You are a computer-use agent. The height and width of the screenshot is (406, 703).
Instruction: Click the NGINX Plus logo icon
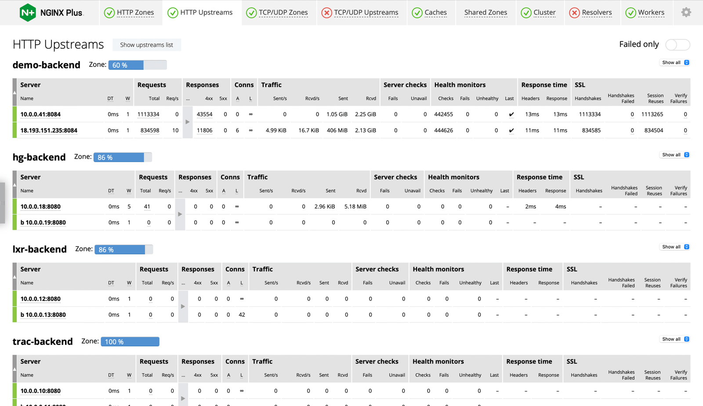coord(28,12)
